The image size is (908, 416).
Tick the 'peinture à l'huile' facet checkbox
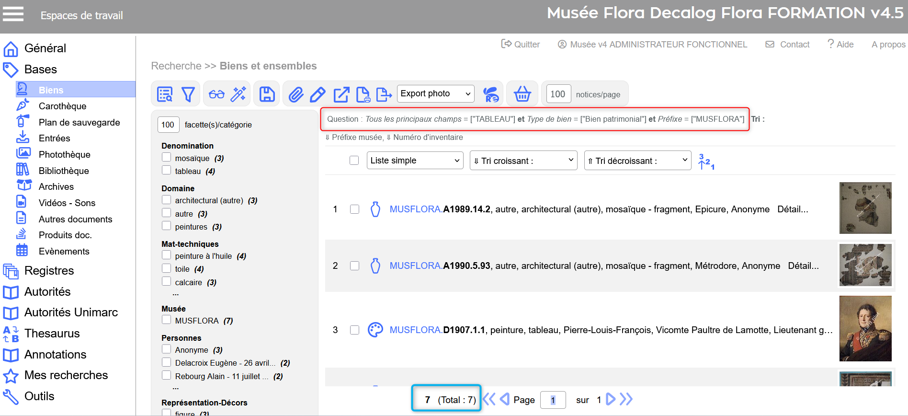point(167,255)
